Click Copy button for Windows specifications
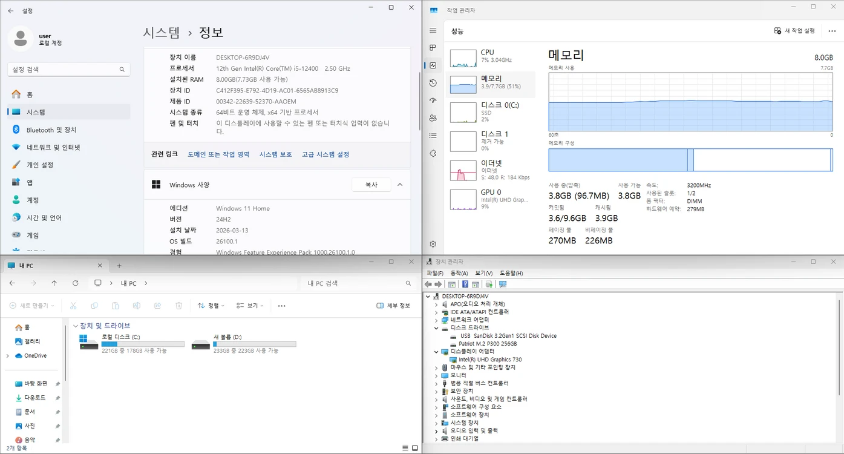 click(x=371, y=185)
